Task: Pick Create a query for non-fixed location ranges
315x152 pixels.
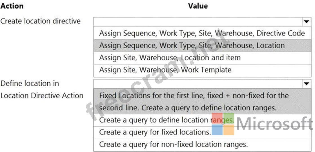Action: (173, 144)
